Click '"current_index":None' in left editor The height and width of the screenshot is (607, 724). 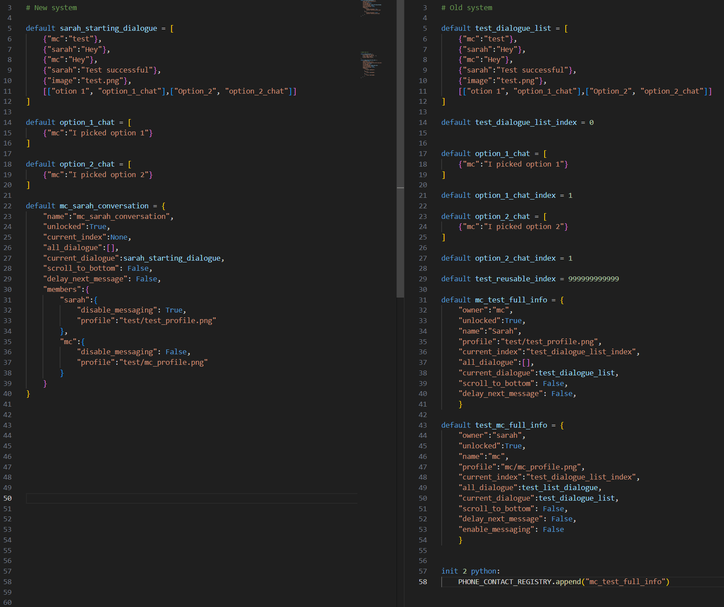tap(86, 237)
